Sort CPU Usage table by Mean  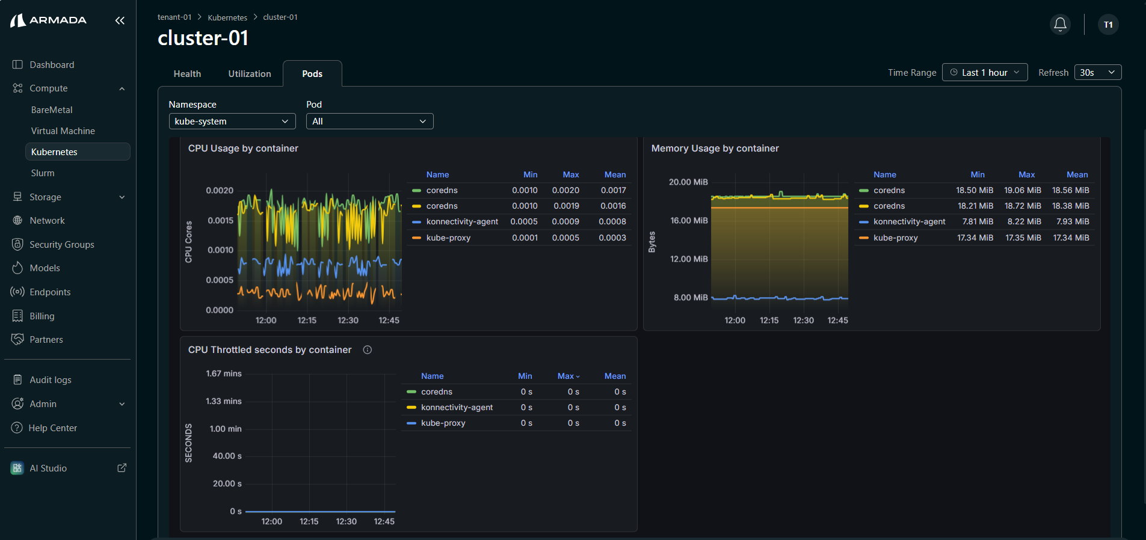[615, 174]
